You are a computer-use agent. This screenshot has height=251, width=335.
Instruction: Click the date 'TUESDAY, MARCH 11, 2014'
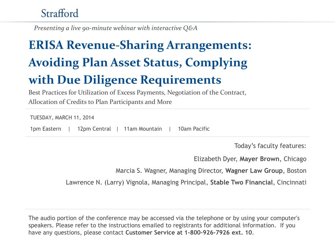pyautogui.click(x=62, y=118)
